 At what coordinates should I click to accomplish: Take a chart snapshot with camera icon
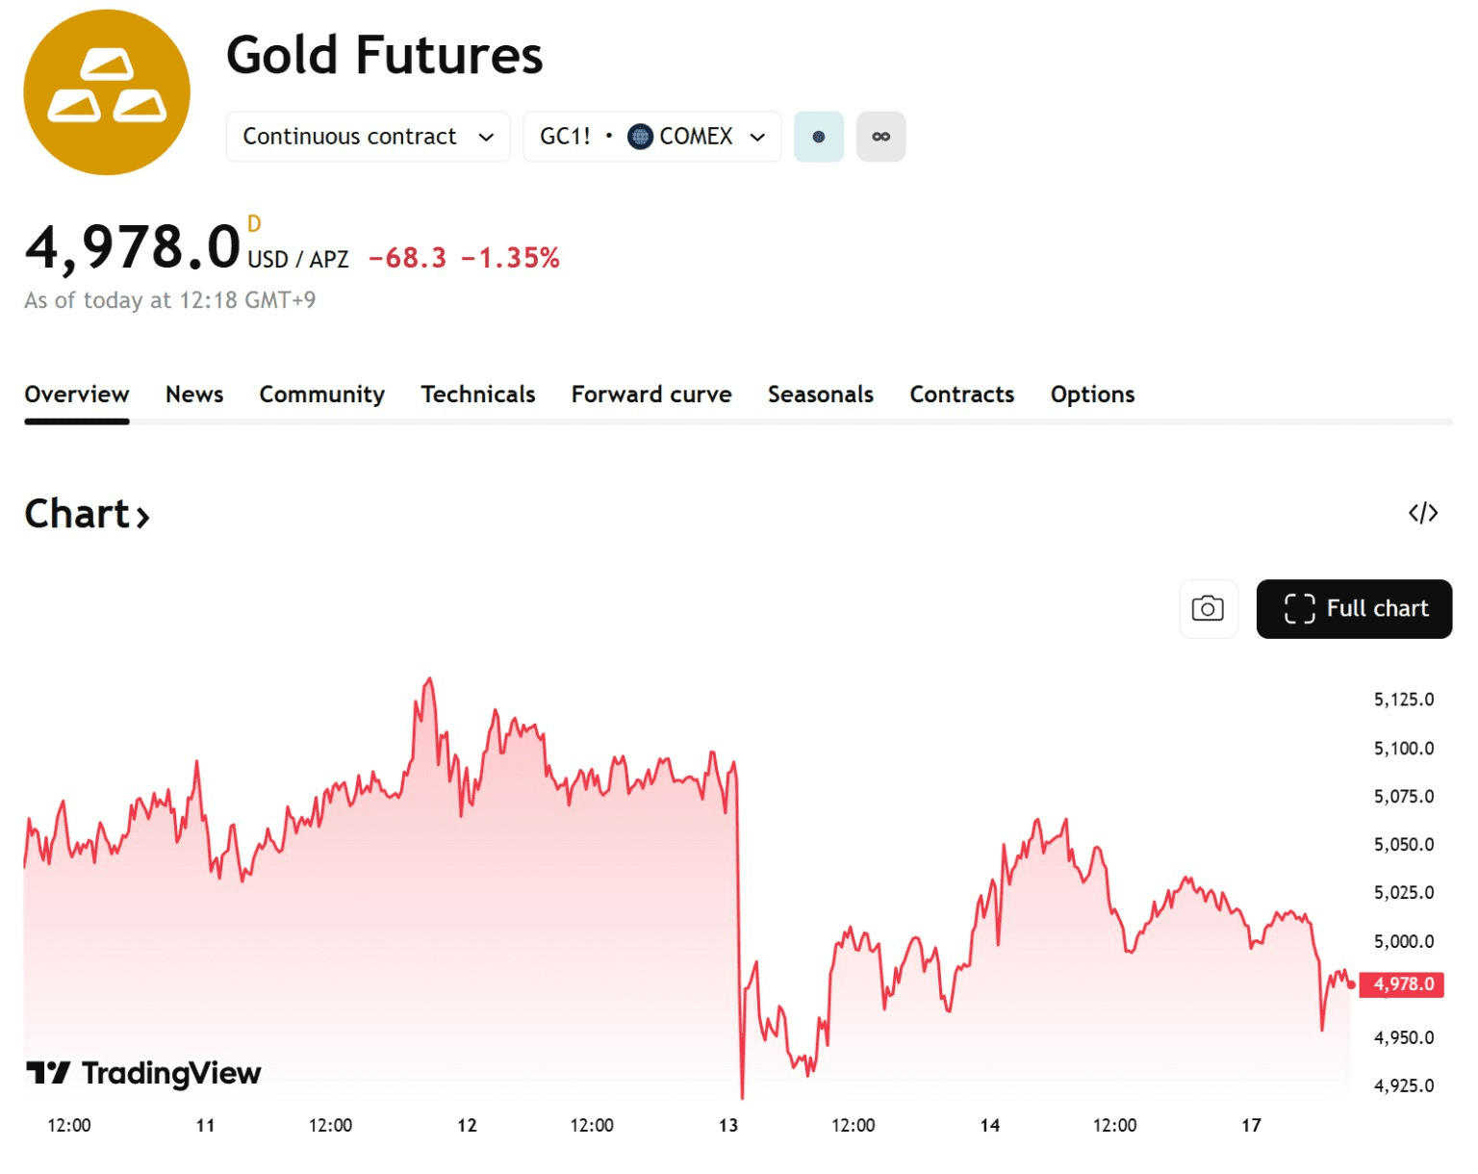pos(1208,608)
